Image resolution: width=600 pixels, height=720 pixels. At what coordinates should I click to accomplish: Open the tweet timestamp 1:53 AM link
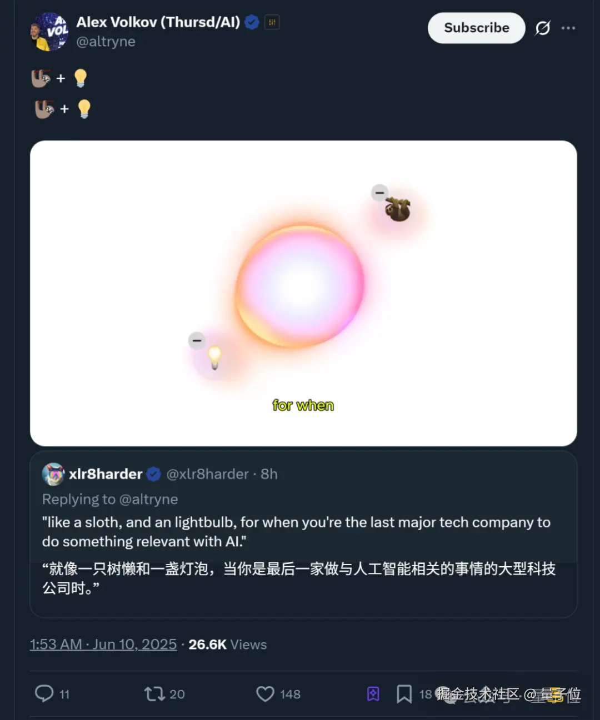(x=103, y=645)
